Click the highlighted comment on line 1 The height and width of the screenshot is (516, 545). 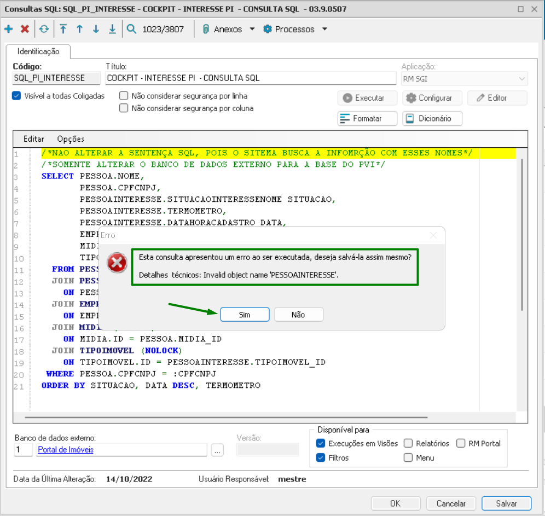click(257, 153)
